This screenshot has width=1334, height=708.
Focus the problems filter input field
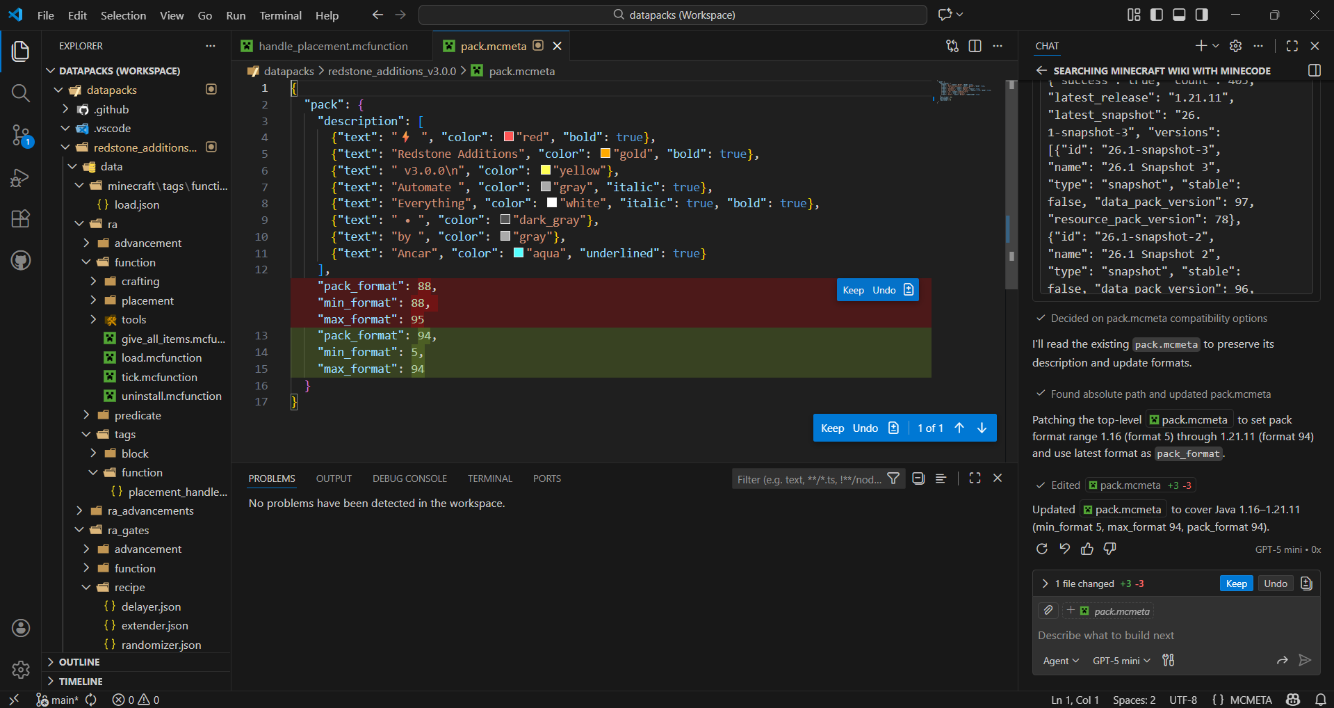tap(810, 479)
